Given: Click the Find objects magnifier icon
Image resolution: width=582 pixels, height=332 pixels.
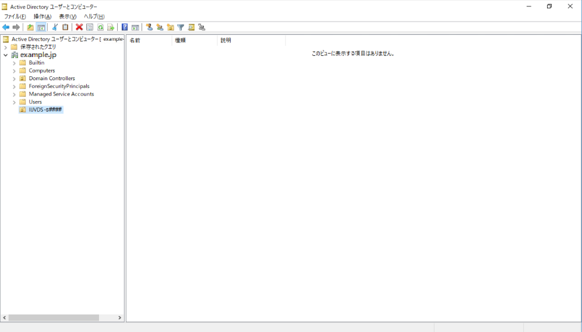Looking at the screenshot, I should point(192,27).
